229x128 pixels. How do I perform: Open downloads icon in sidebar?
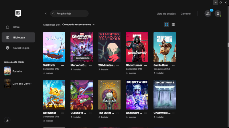(7, 120)
